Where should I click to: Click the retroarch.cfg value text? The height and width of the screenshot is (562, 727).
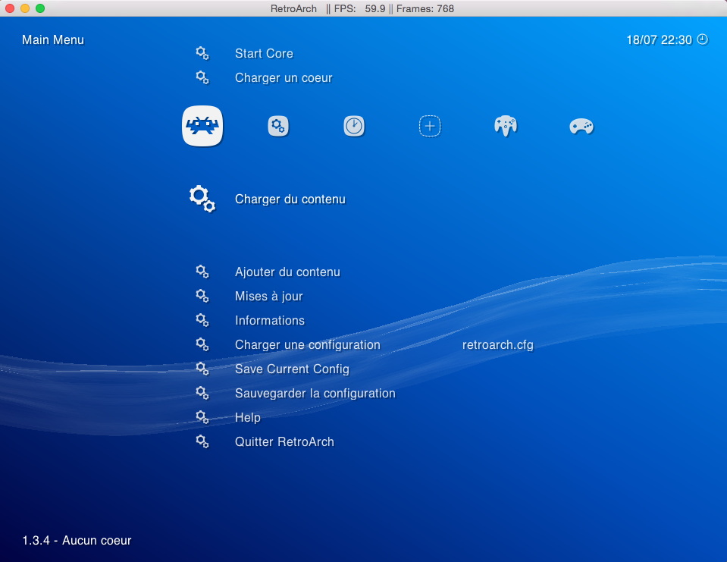point(498,345)
